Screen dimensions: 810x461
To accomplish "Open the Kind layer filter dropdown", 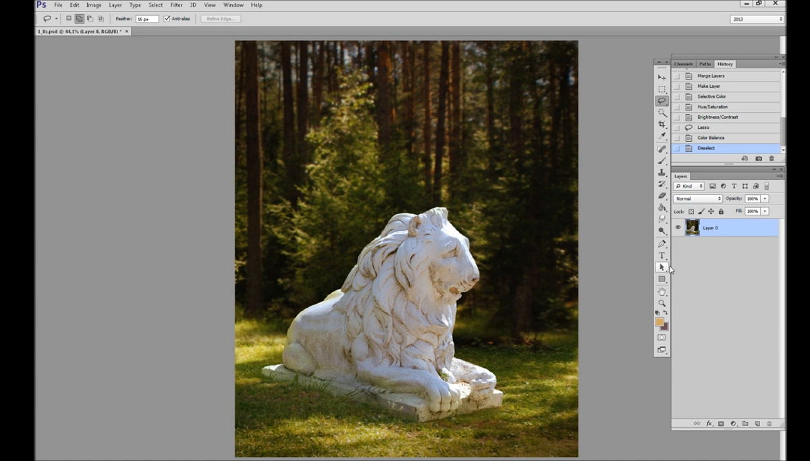I will pyautogui.click(x=689, y=186).
